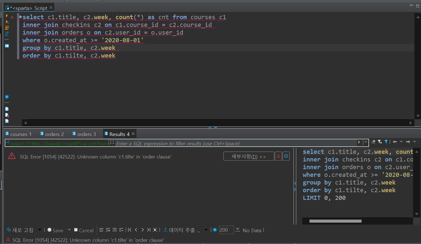Open the data export dropdown arrow
This screenshot has height=244, width=421.
[206, 230]
